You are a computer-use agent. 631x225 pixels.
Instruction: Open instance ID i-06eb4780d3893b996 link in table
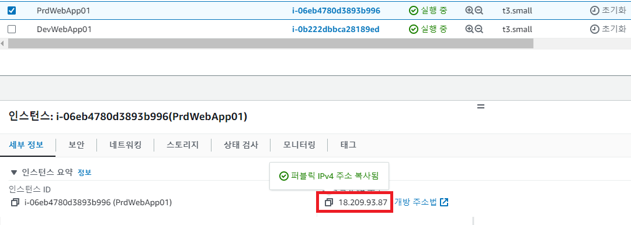pyautogui.click(x=336, y=11)
